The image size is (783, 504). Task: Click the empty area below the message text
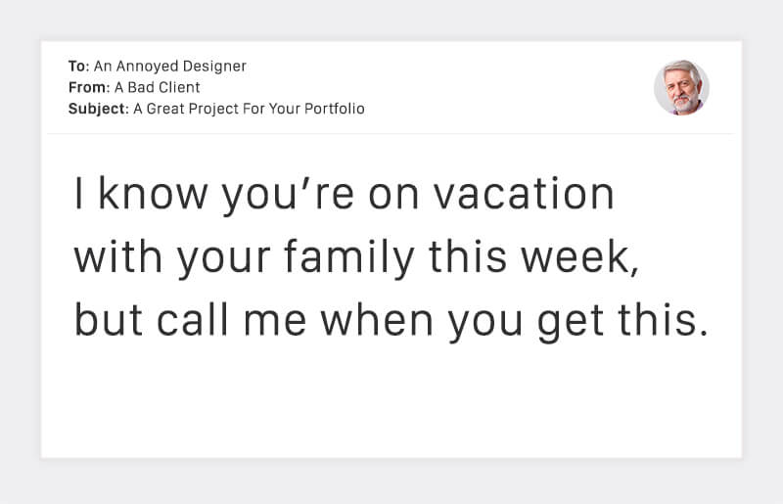[x=391, y=406]
